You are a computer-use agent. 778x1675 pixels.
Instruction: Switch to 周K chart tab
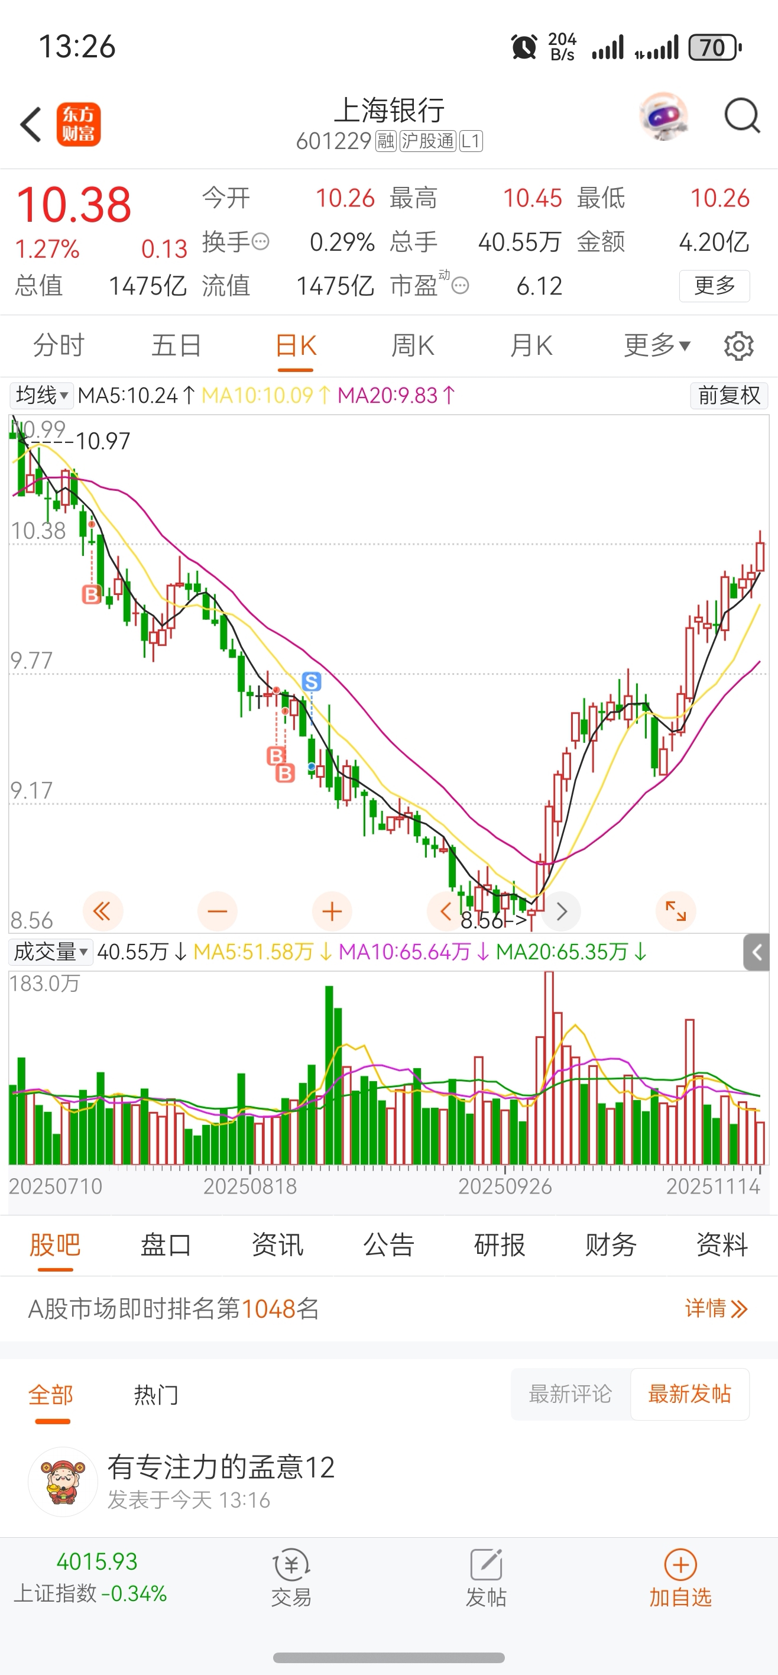pyautogui.click(x=413, y=345)
